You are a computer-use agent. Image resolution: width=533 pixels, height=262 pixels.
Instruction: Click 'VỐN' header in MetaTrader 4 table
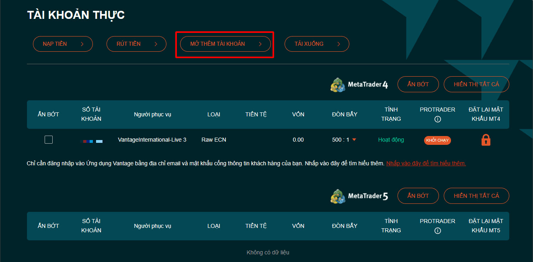click(298, 114)
